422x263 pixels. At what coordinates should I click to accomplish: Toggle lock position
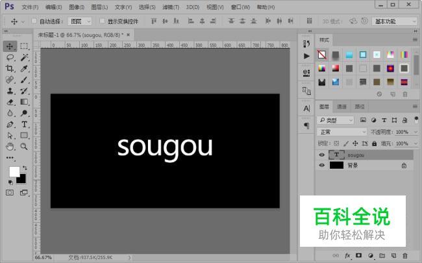pyautogui.click(x=355, y=144)
